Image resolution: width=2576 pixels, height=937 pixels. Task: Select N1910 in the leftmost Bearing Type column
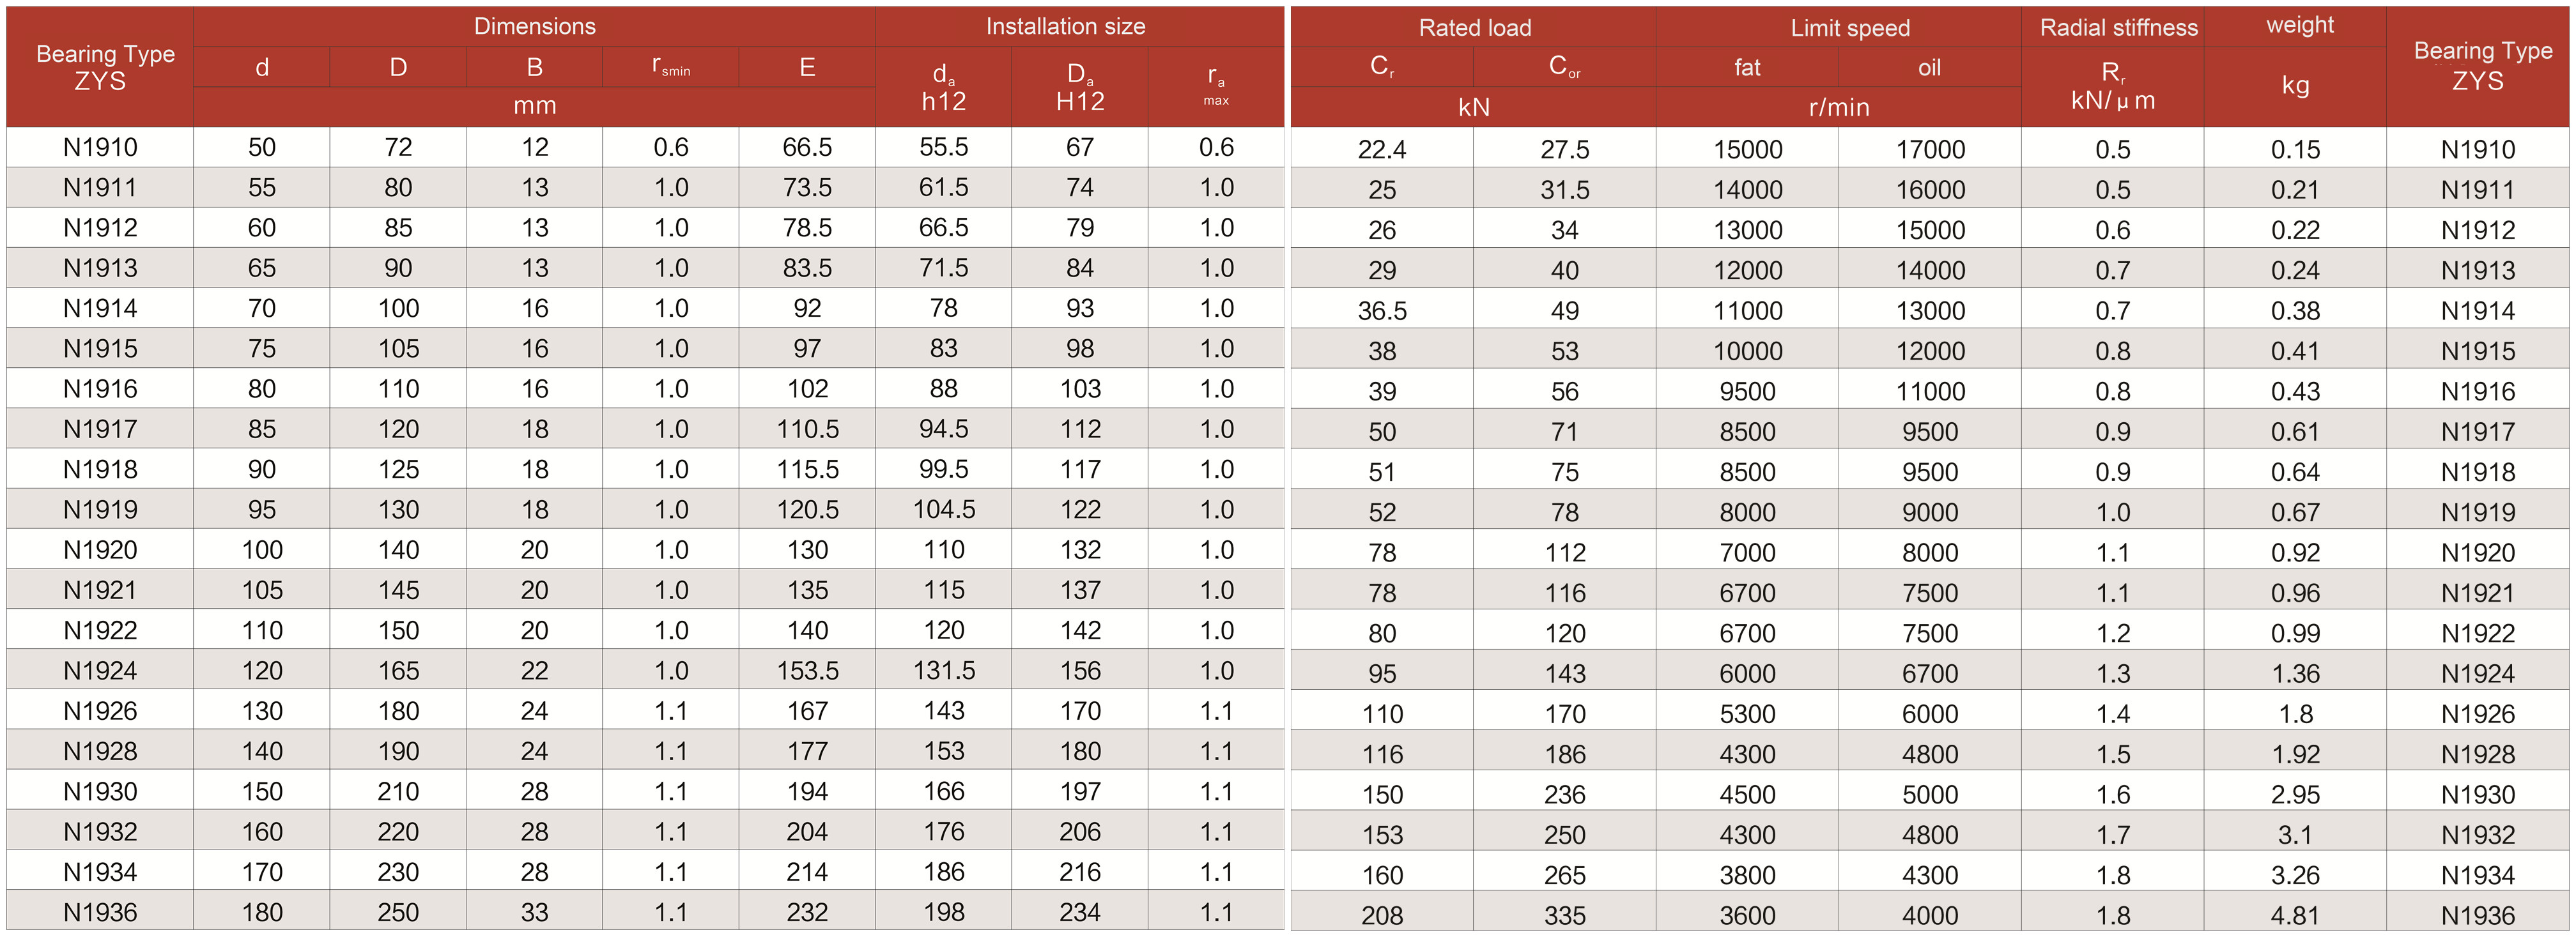pyautogui.click(x=100, y=148)
